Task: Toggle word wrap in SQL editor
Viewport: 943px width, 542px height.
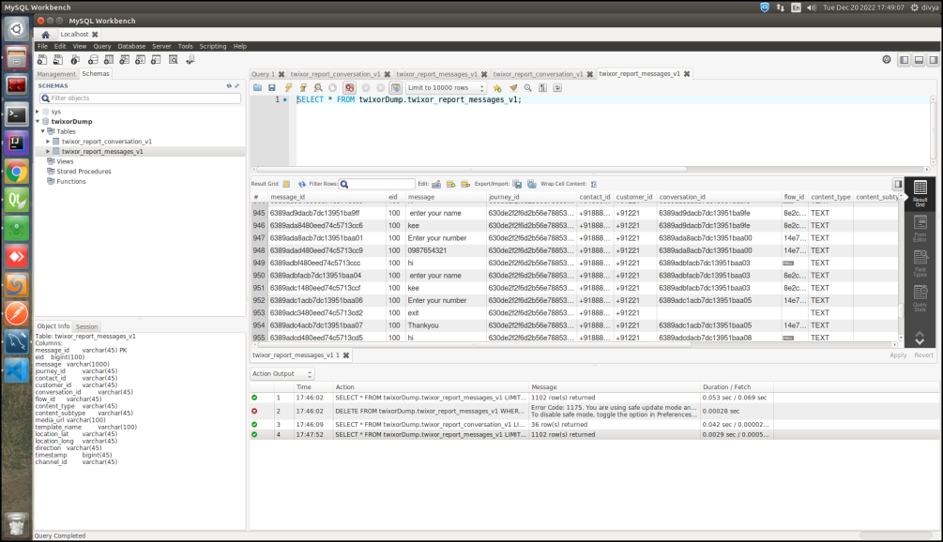Action: click(x=557, y=88)
